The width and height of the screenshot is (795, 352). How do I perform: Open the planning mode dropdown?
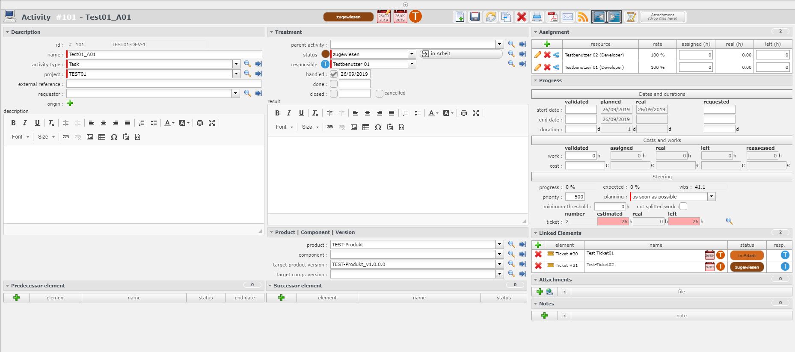(x=711, y=197)
